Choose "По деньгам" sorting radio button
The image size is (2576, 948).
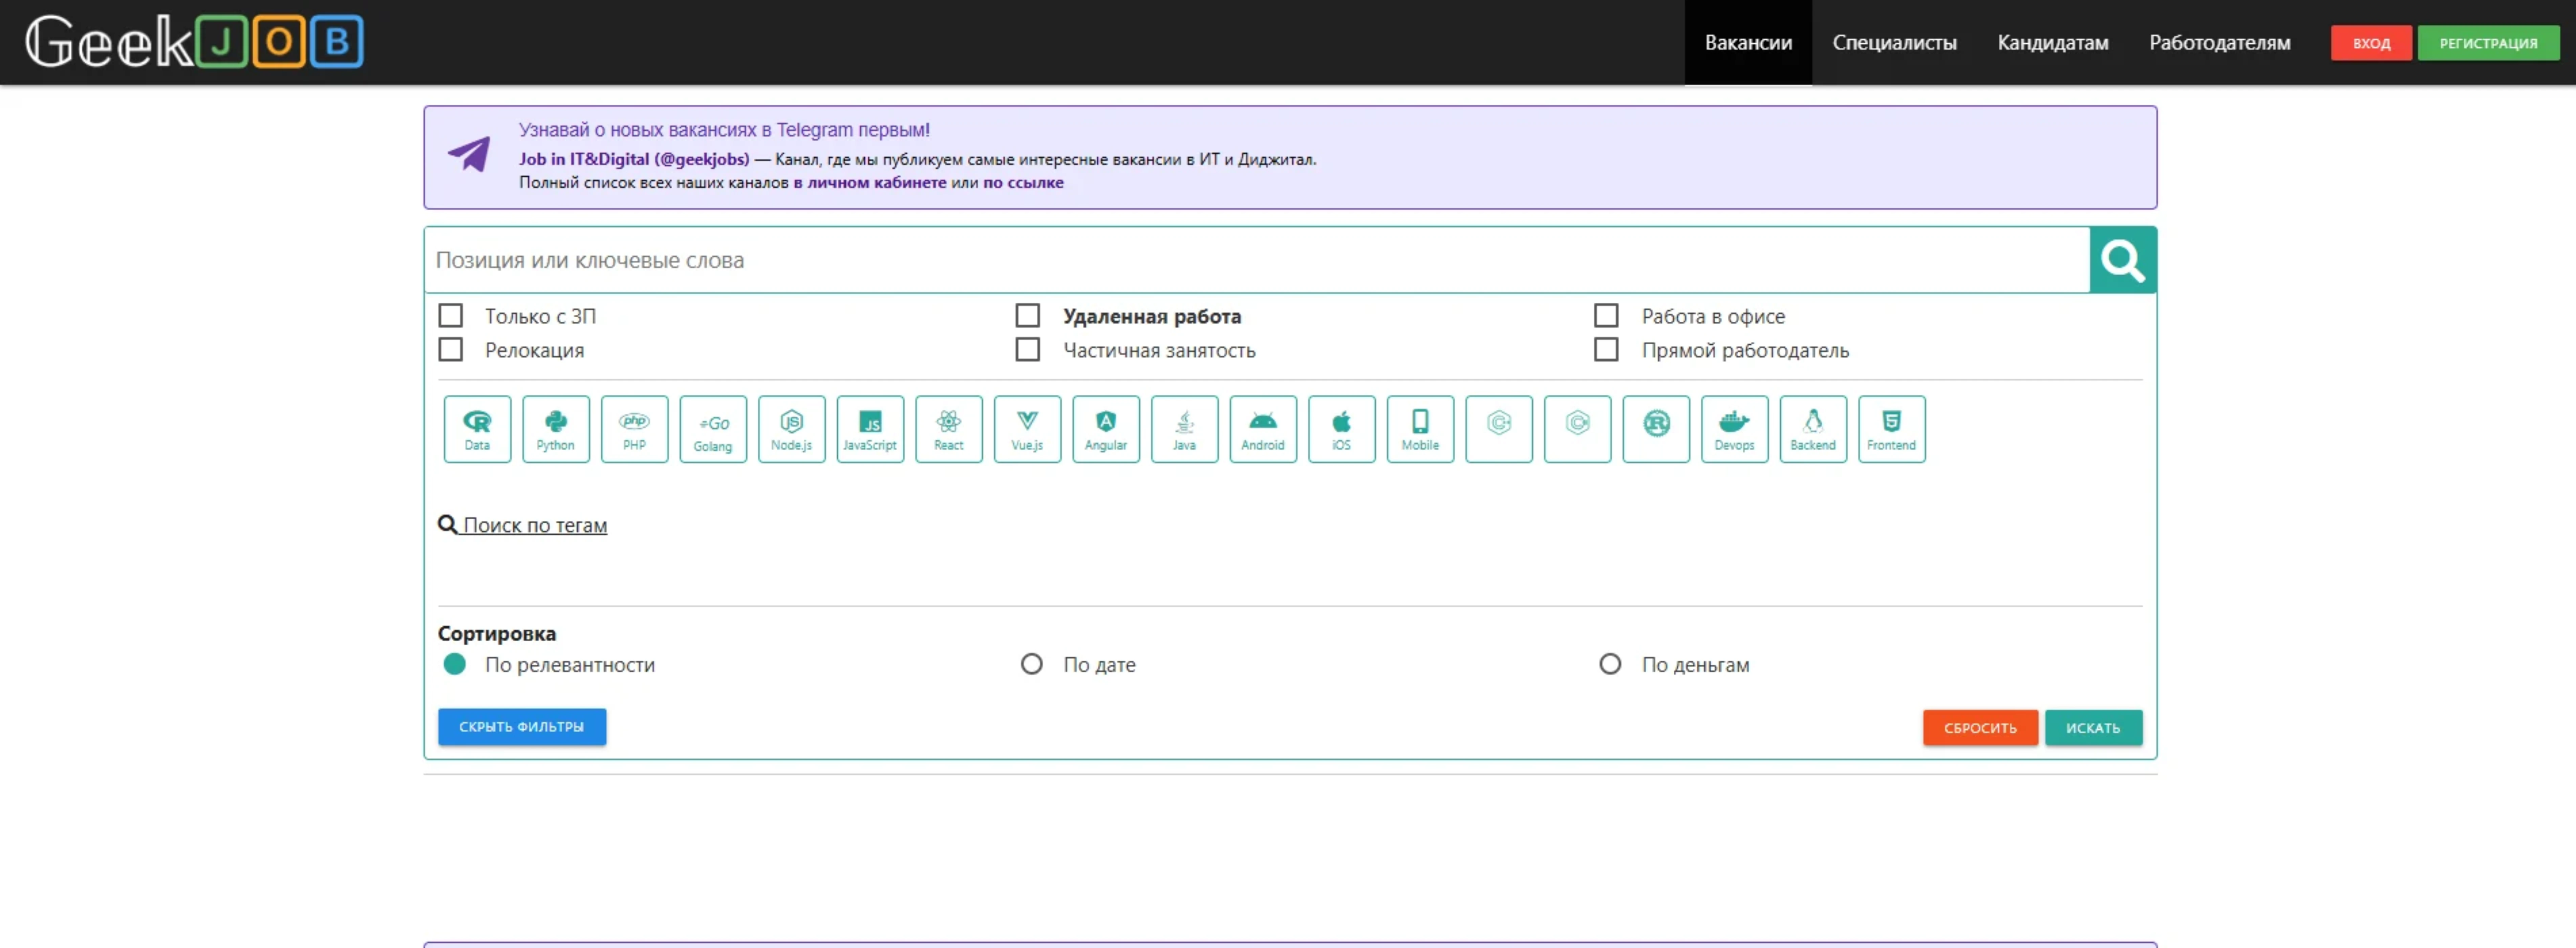[1610, 664]
